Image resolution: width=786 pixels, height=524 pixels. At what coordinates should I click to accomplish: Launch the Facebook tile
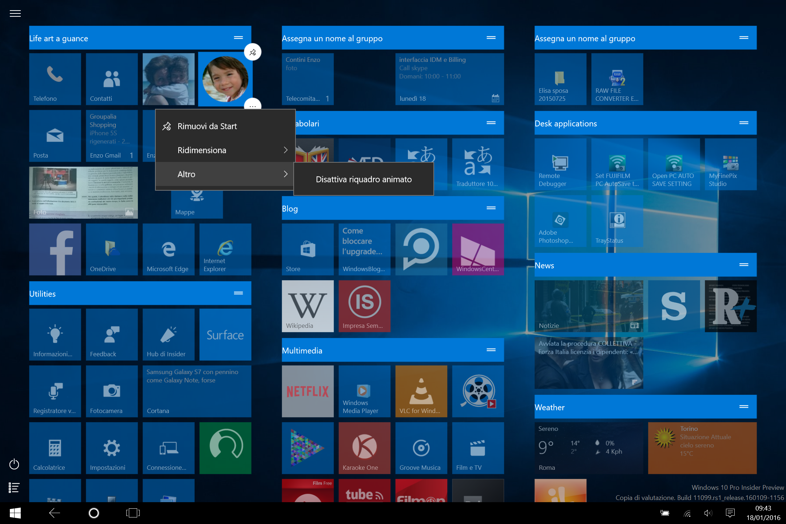pyautogui.click(x=55, y=249)
